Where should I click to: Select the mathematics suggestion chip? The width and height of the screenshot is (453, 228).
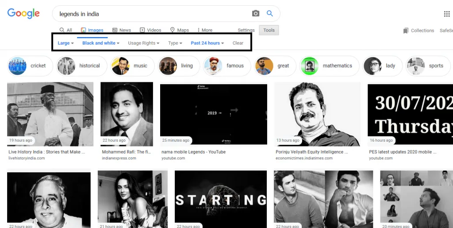pos(329,66)
